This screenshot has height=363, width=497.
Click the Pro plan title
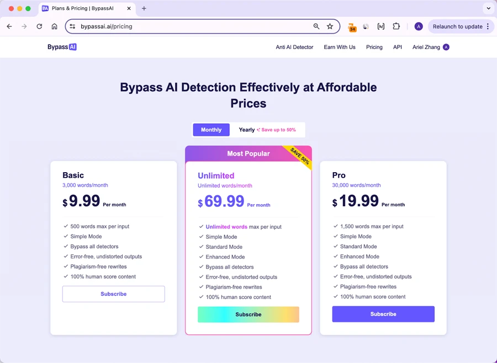[x=339, y=175]
